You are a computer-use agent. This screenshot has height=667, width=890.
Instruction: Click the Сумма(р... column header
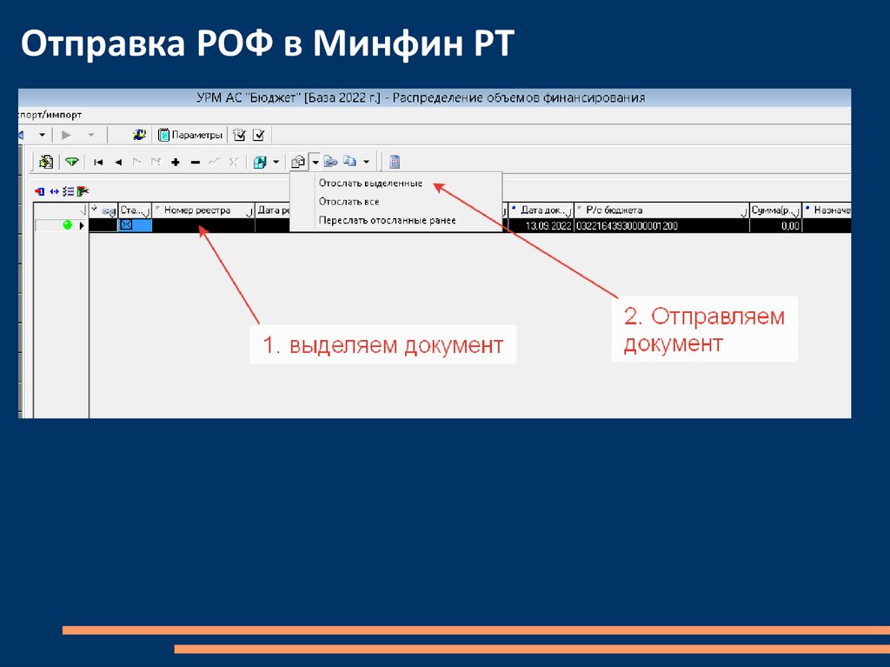click(x=775, y=210)
